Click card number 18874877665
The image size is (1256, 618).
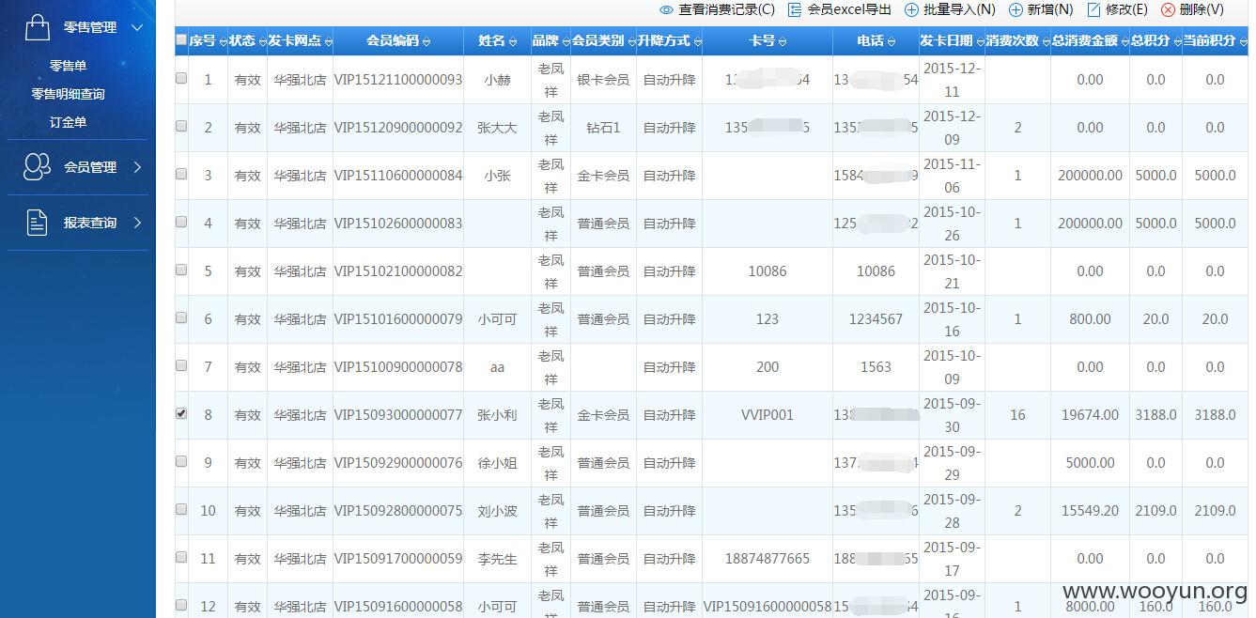pos(768,559)
